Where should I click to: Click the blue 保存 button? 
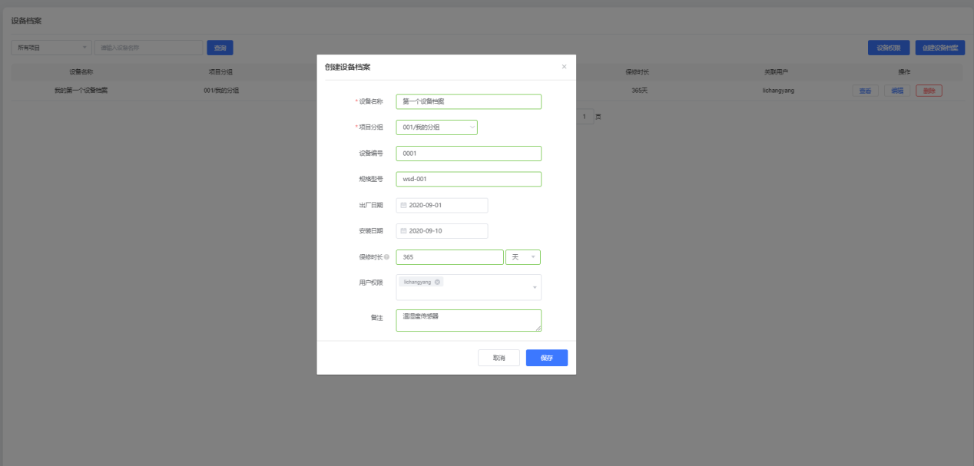(547, 358)
